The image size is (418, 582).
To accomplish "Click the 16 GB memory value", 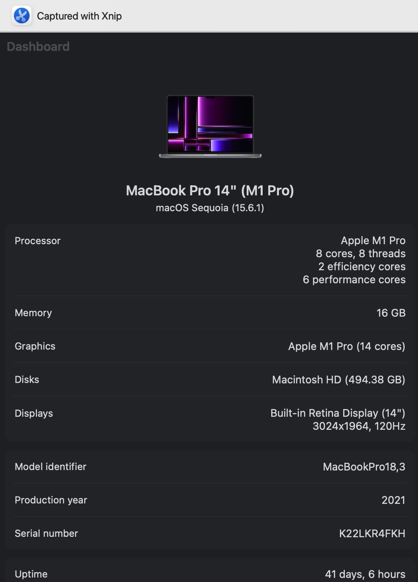I will [x=391, y=313].
